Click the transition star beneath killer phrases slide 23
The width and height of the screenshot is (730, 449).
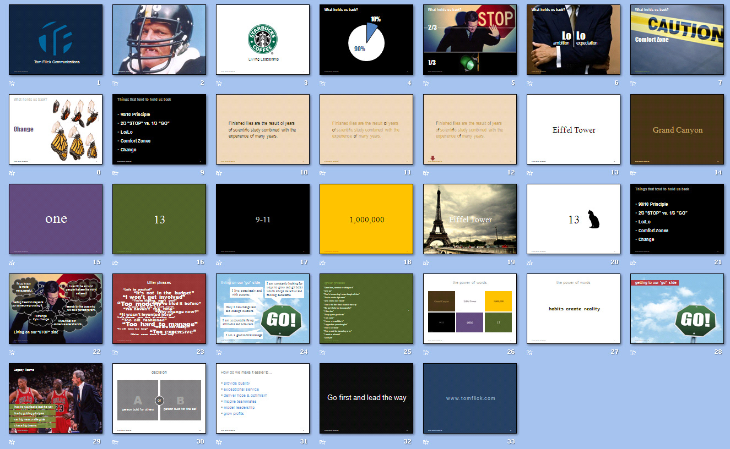tap(115, 352)
